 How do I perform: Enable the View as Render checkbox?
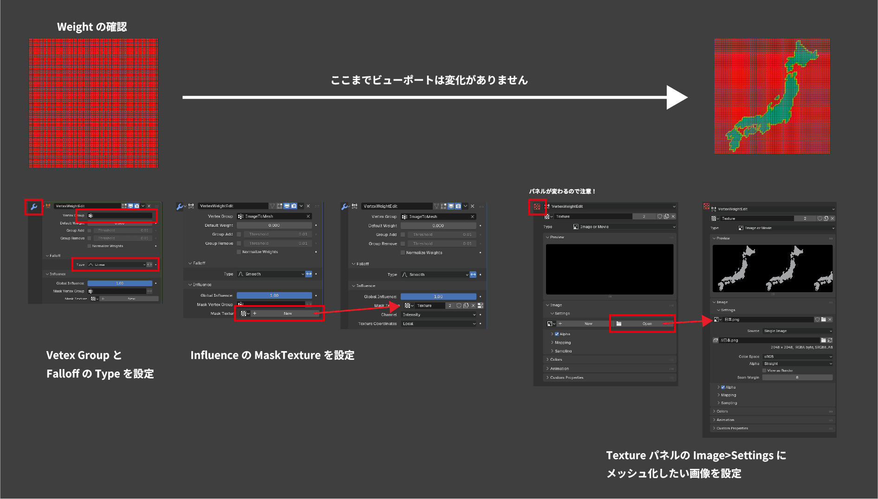764,371
